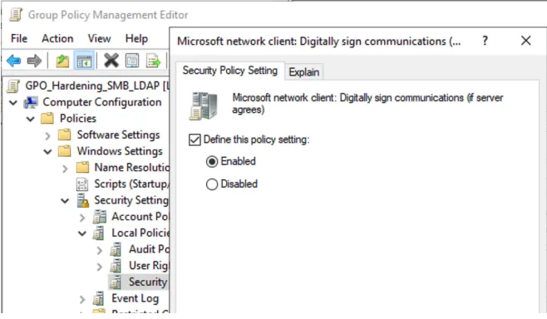
Task: Click the Group Policy Management Editor title icon
Action: 16,15
